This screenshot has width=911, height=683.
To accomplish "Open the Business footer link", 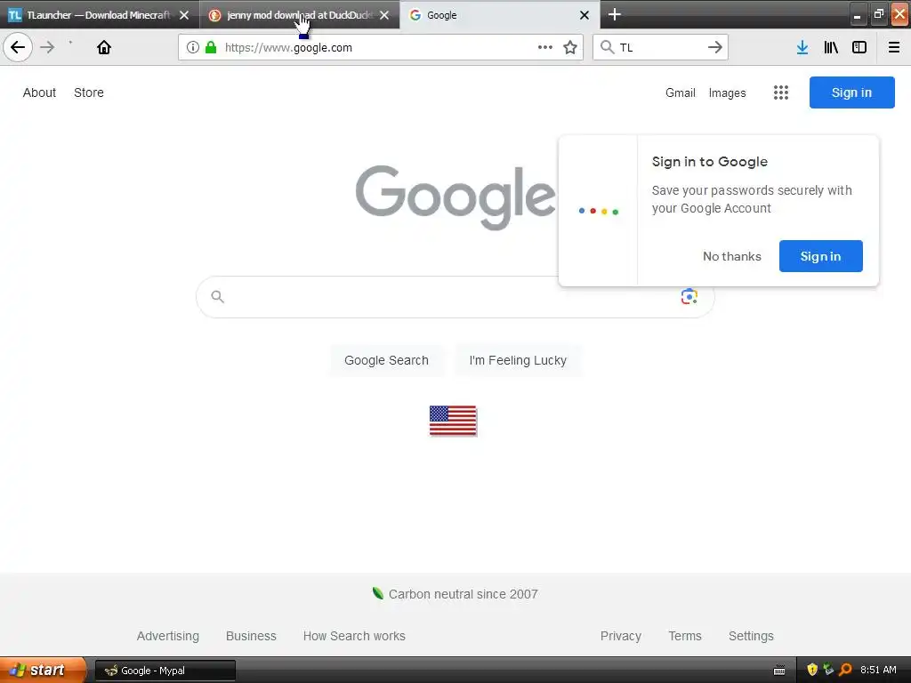I will click(251, 636).
